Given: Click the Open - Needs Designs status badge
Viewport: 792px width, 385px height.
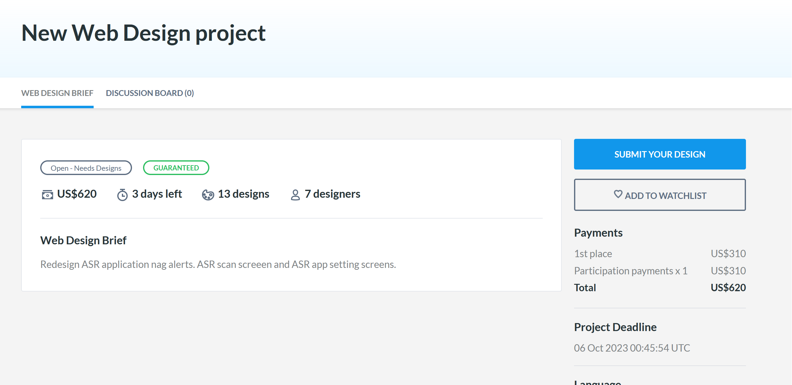Looking at the screenshot, I should [x=86, y=168].
